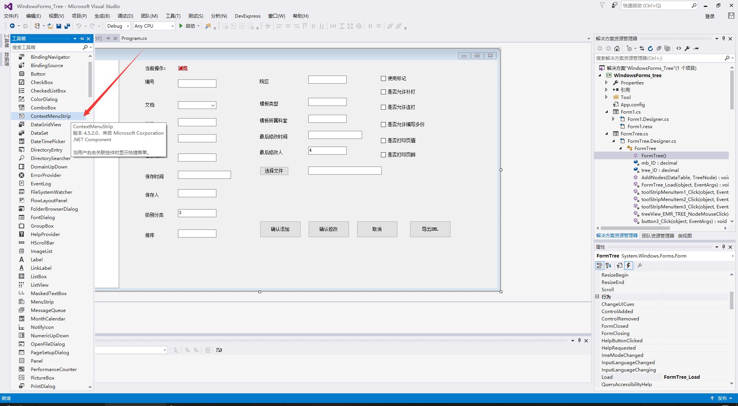
Task: Click the Show All Files icon
Action: [x=667, y=48]
